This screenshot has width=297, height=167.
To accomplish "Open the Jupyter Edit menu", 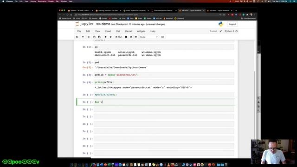I will coord(88,31).
